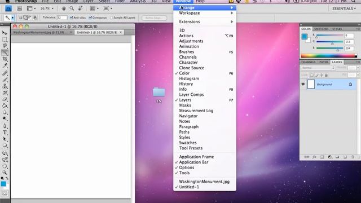Toggle Quick Mask mode button
Viewport: 361px width, 203px height.
click(x=5, y=193)
